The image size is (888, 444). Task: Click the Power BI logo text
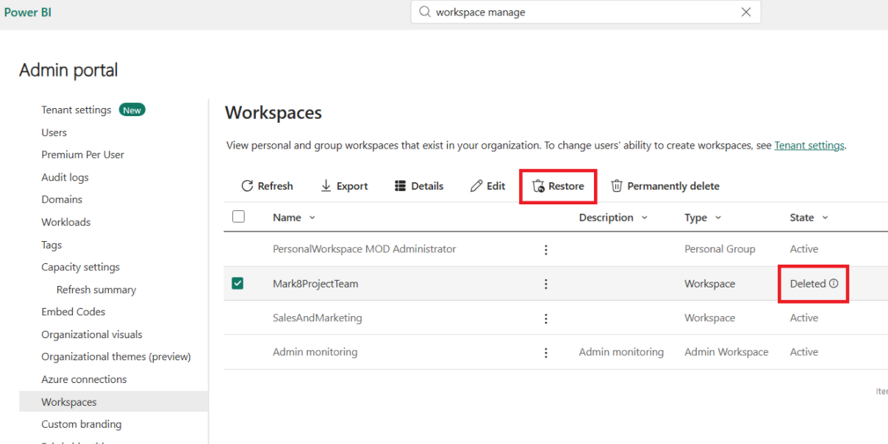(28, 12)
